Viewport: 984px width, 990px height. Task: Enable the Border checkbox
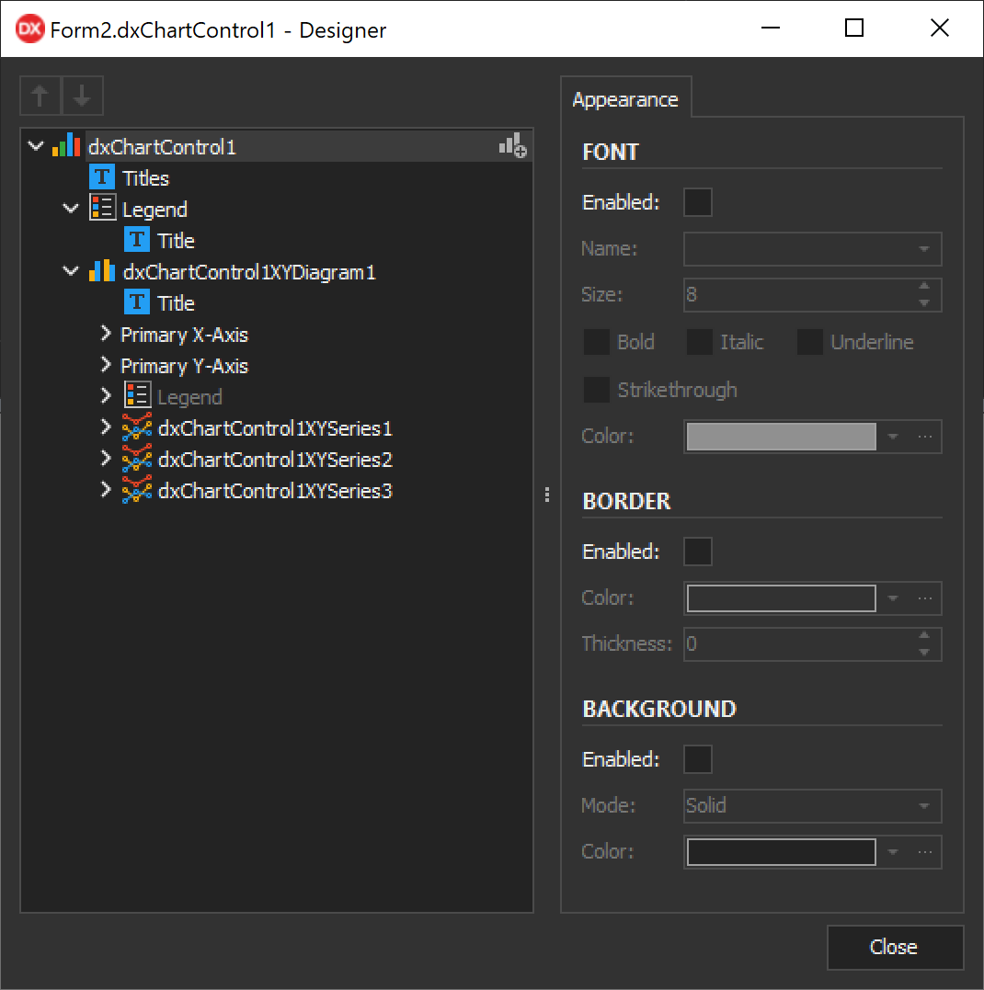[698, 552]
